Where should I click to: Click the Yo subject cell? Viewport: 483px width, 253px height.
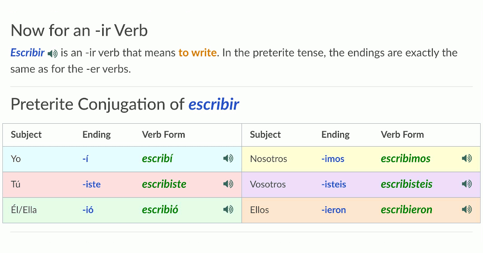[x=16, y=159]
